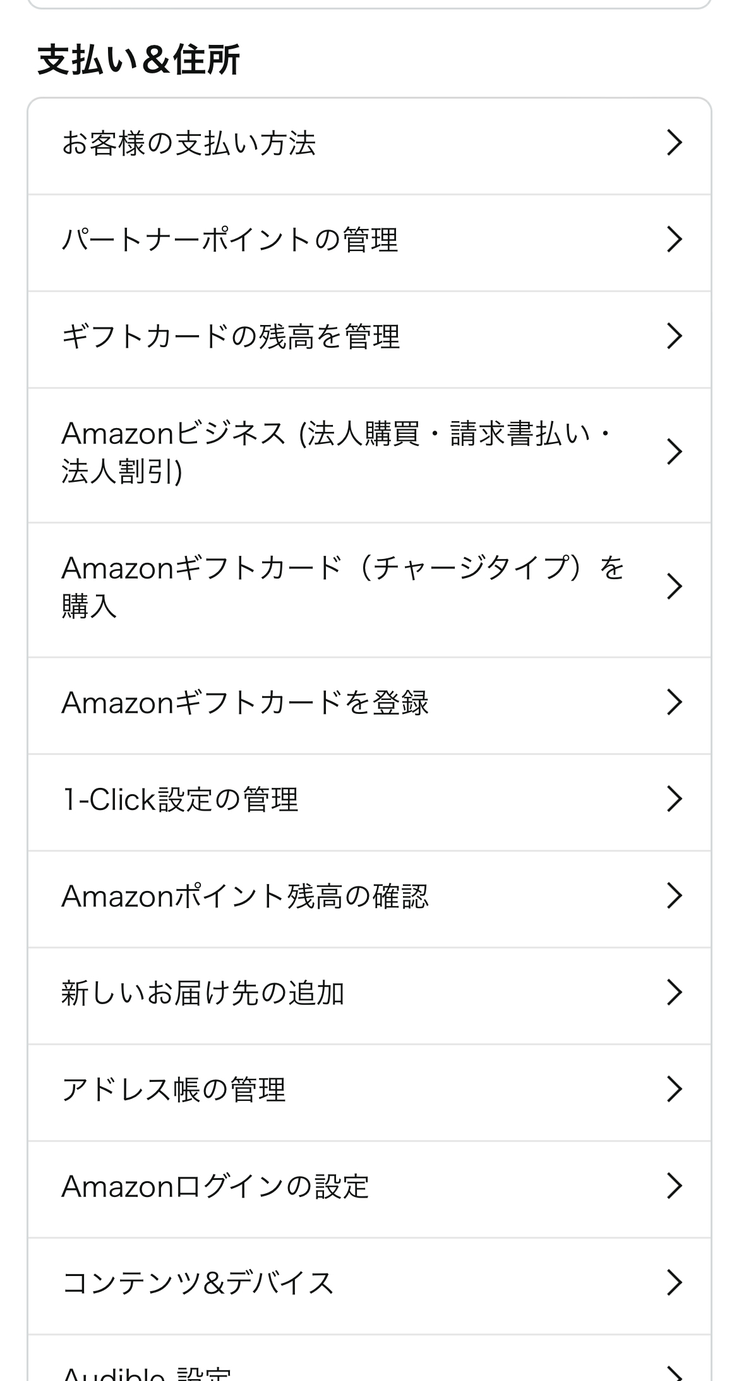Tap chevron beside パートナーポイントの管理
This screenshot has width=739, height=1381.
pos(674,240)
